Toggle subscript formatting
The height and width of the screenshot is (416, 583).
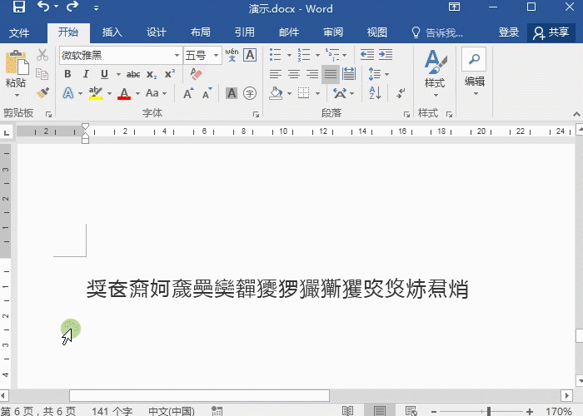152,74
